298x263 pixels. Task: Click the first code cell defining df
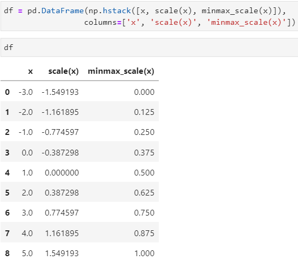(x=149, y=16)
